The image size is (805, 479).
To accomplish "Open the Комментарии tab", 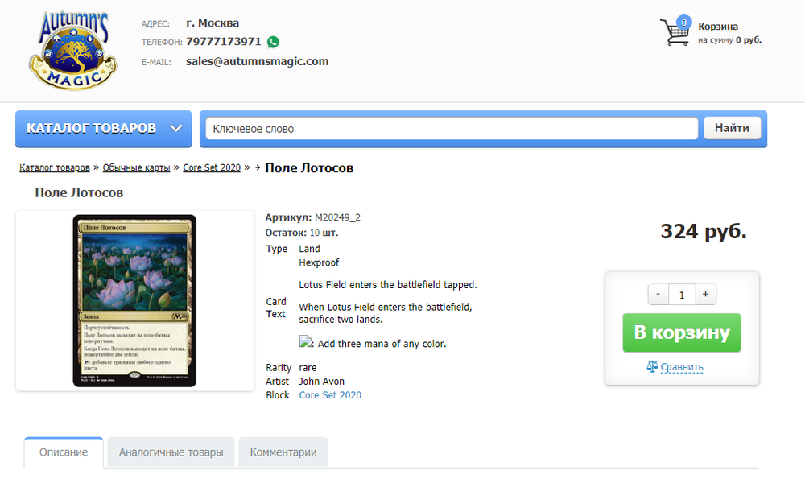I will [x=283, y=452].
